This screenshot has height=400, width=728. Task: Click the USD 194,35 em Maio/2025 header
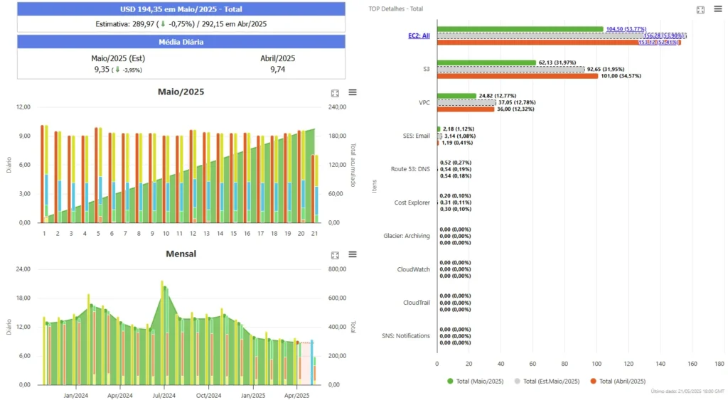pyautogui.click(x=181, y=9)
